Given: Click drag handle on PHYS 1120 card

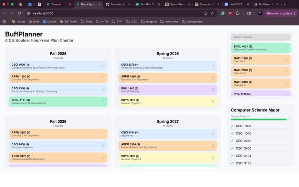Looking at the screenshot, I should tap(213, 158).
